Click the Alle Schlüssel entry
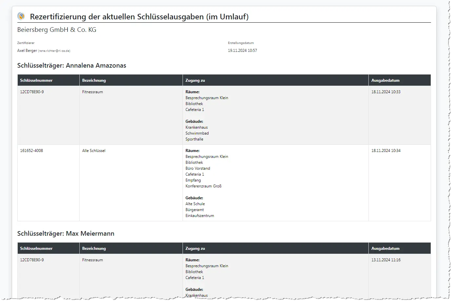452x301 pixels. click(93, 151)
